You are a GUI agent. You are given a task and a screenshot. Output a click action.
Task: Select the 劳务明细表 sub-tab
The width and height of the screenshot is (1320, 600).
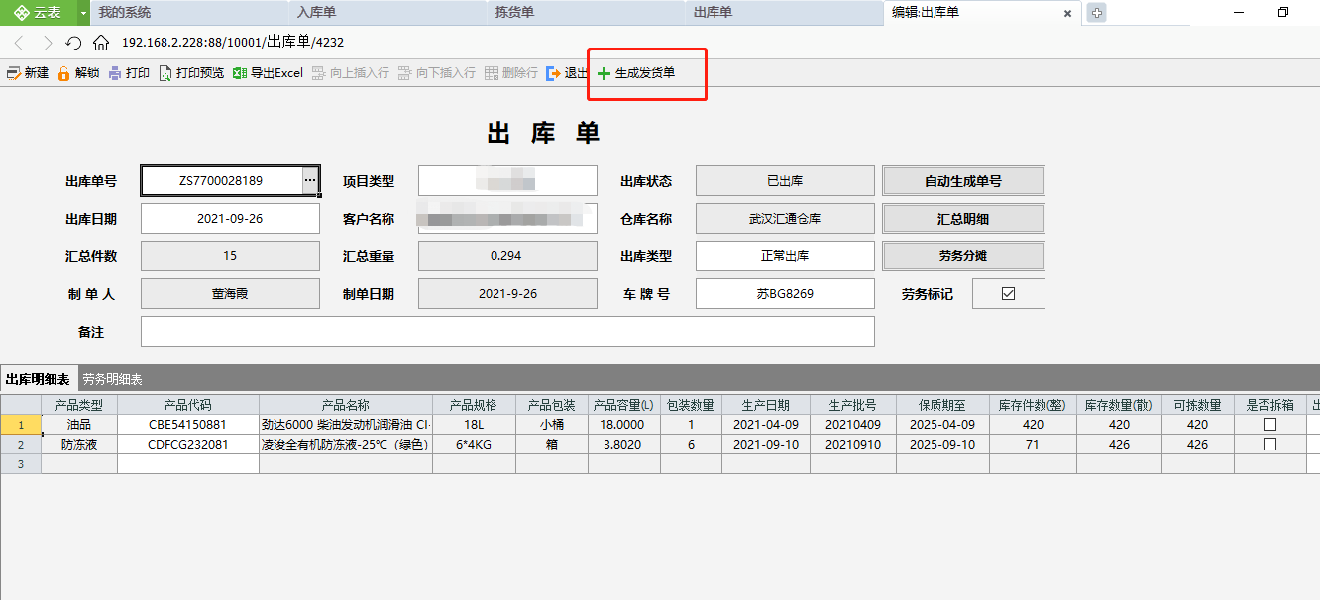tap(112, 379)
